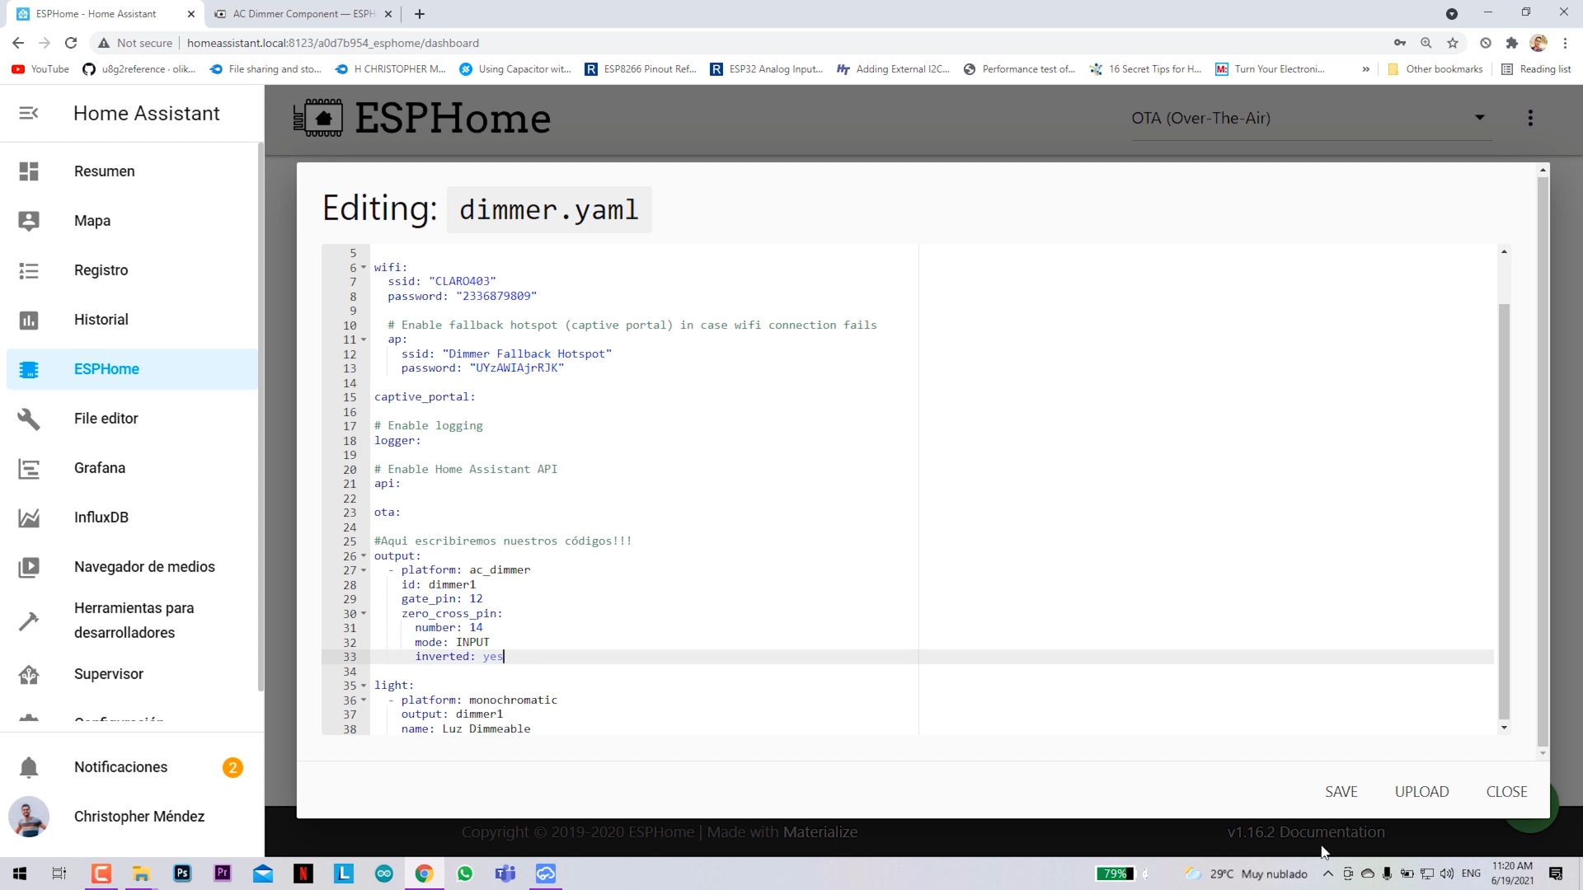
Task: Go back to the previous page
Action: 18,43
